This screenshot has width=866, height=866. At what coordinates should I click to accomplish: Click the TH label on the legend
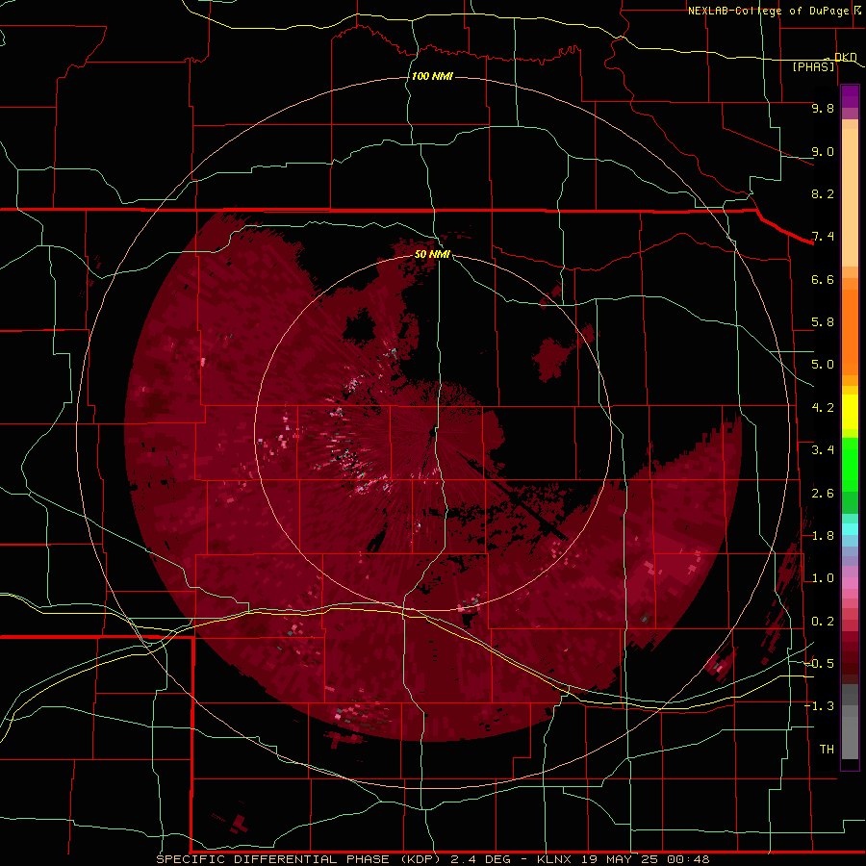(827, 750)
